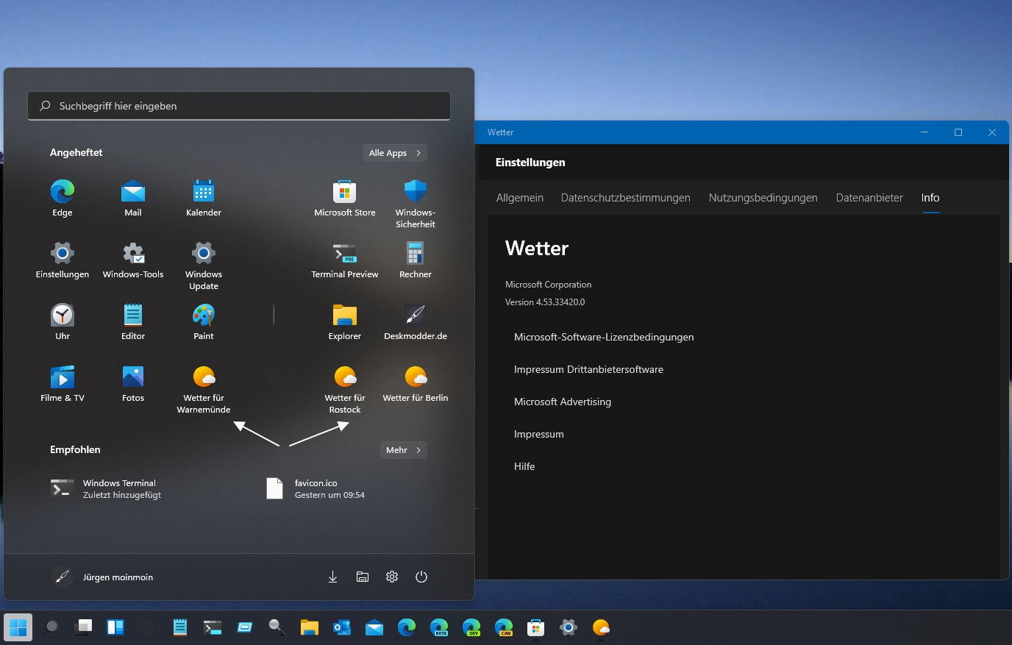Click the power button in Start menu
The height and width of the screenshot is (645, 1012).
point(421,577)
